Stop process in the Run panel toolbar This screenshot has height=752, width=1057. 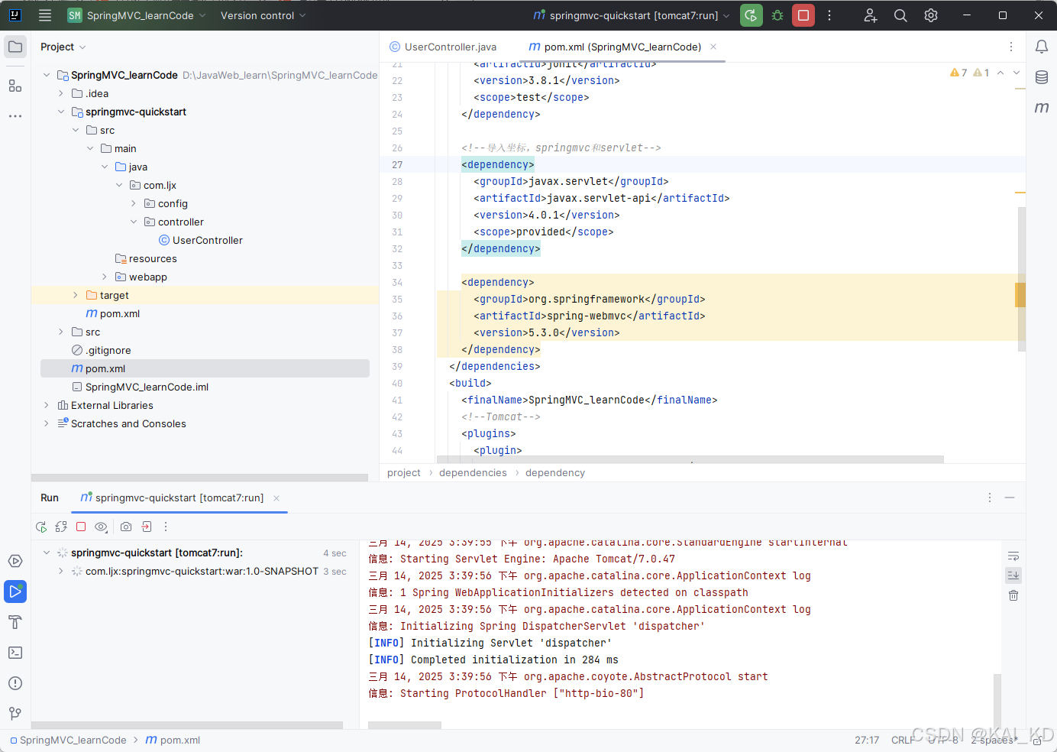(81, 527)
